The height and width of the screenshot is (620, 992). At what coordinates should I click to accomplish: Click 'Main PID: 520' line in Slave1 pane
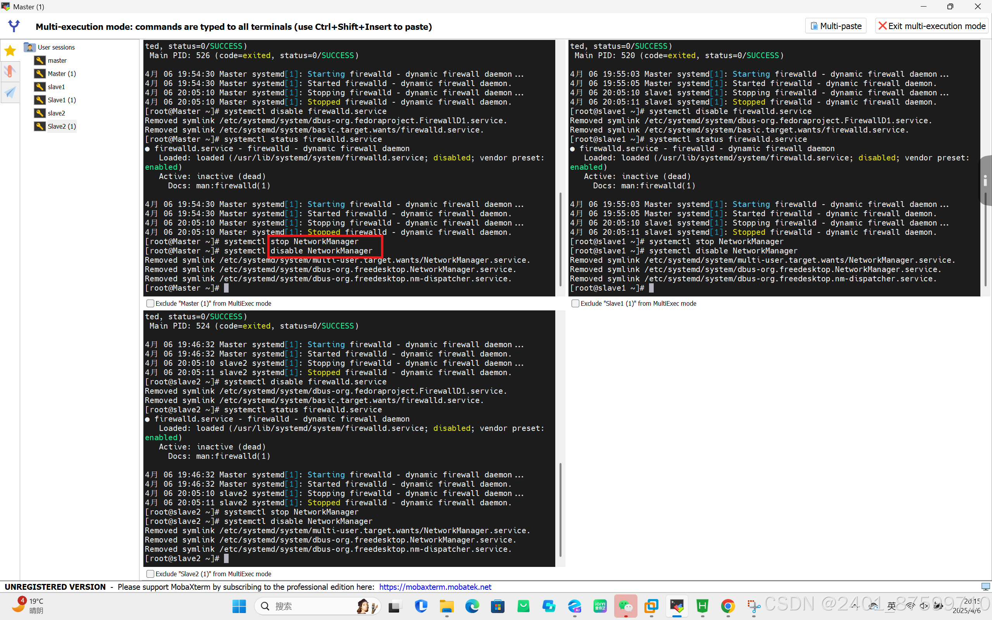tap(679, 55)
